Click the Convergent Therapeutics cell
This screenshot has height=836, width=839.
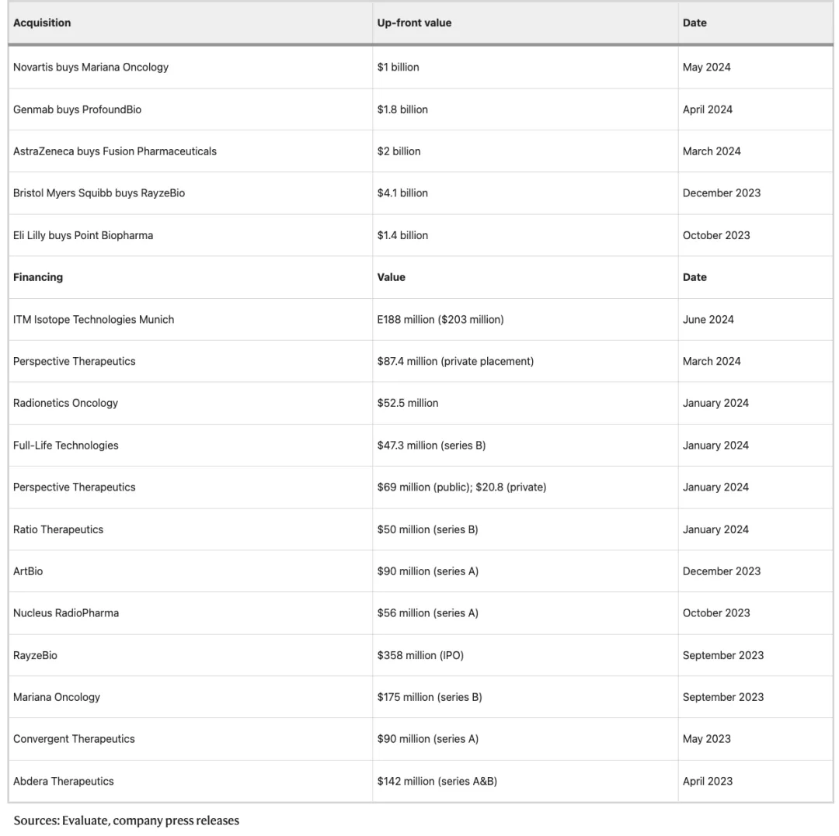point(74,739)
